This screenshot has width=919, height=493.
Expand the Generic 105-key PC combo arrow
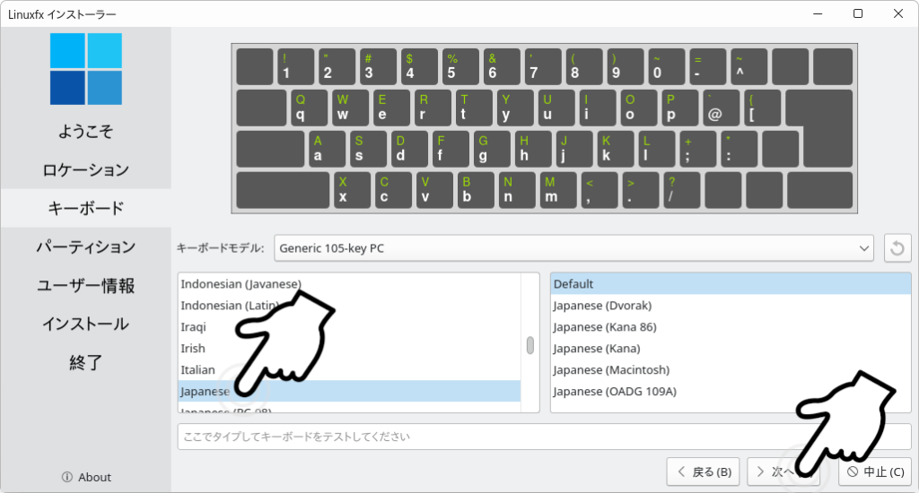click(863, 248)
